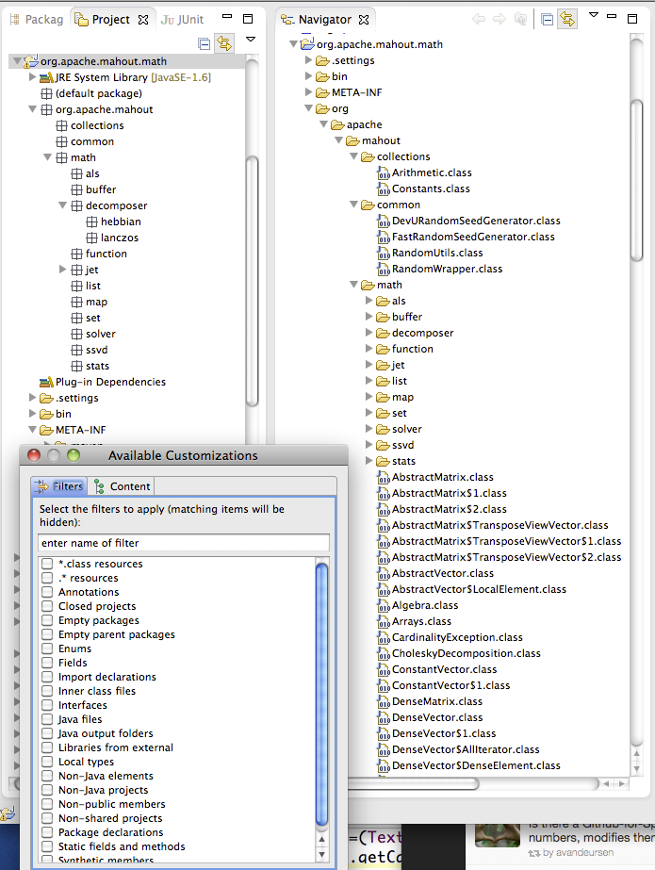Screen dimensions: 655x870
Task: Select Constants.class file icon in Navigator
Action: click(384, 189)
